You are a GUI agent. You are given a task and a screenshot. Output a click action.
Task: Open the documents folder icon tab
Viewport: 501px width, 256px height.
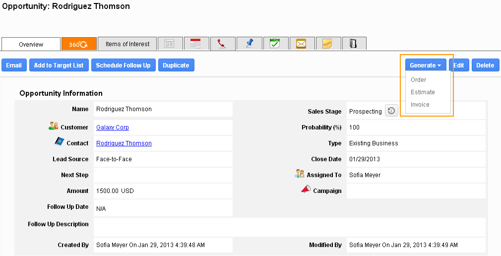[x=354, y=44]
